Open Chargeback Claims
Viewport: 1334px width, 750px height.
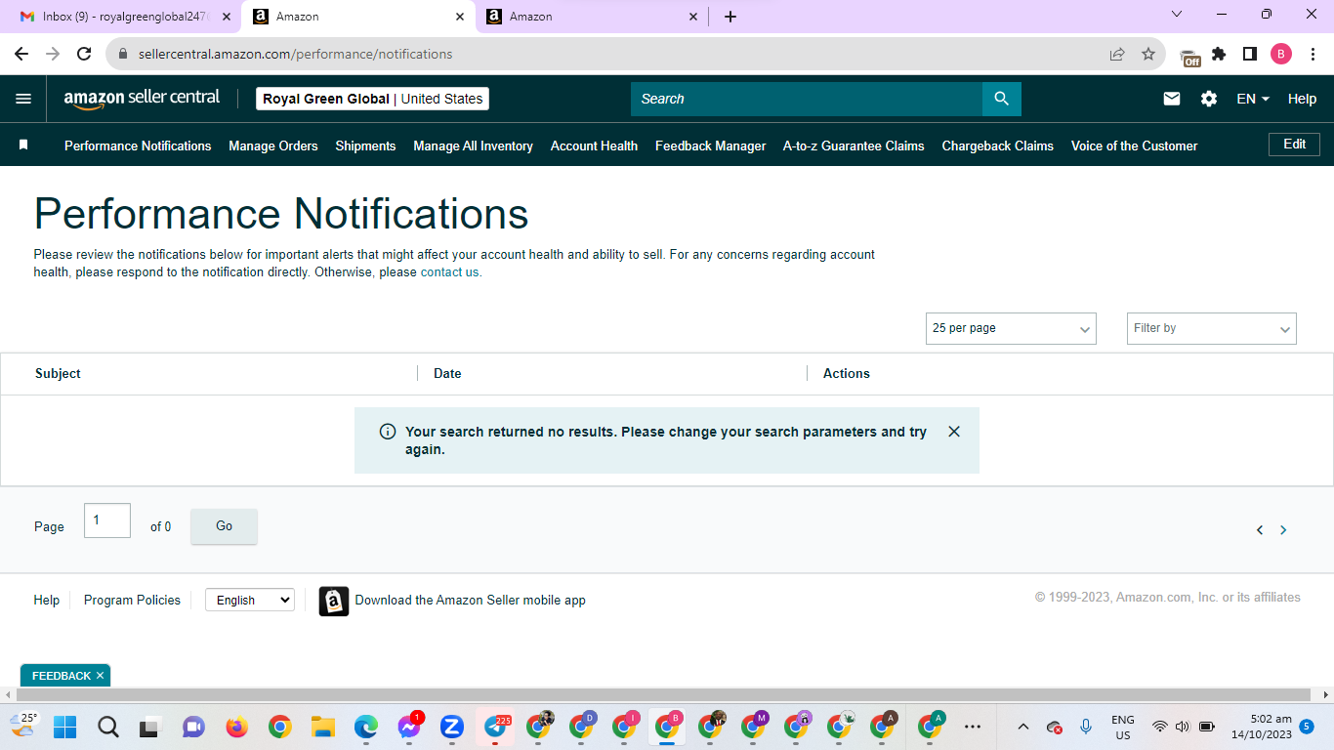(997, 146)
